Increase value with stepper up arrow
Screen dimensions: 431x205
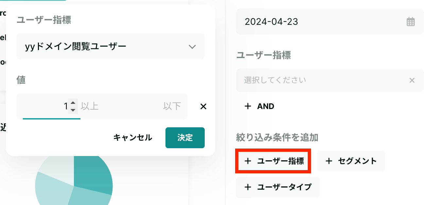[x=73, y=103]
